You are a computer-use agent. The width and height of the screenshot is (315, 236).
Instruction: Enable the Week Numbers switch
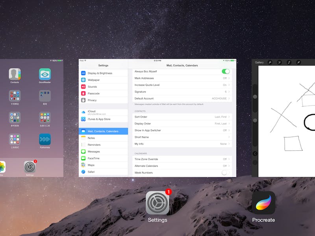[226, 173]
